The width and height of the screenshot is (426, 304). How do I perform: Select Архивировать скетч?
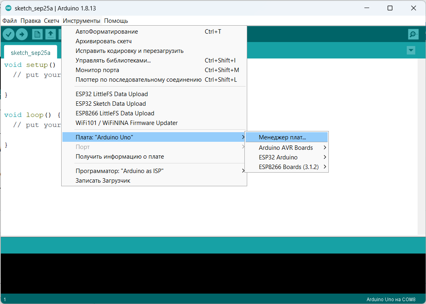[x=154, y=41]
